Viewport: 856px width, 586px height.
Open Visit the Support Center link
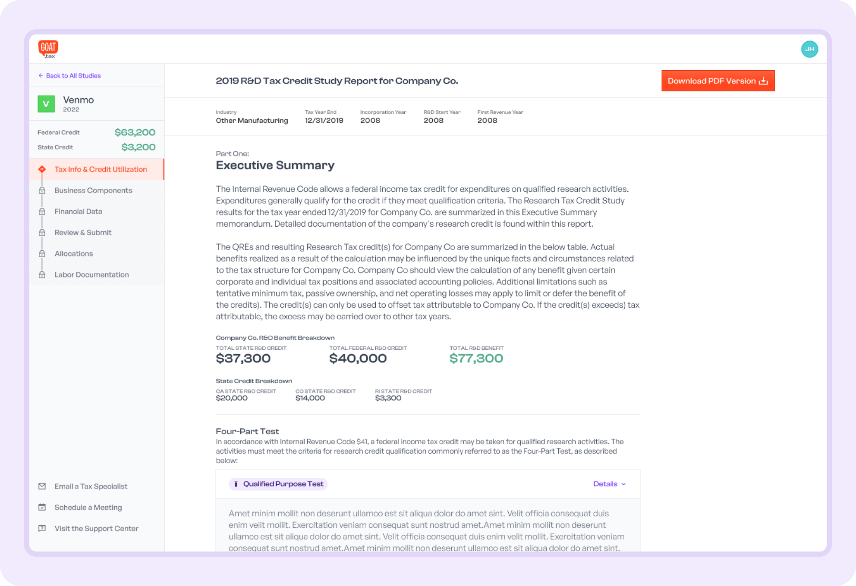click(x=96, y=529)
